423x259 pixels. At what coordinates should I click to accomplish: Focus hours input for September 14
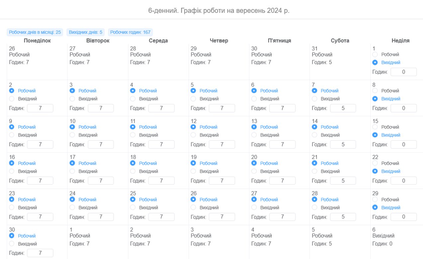click(x=343, y=144)
